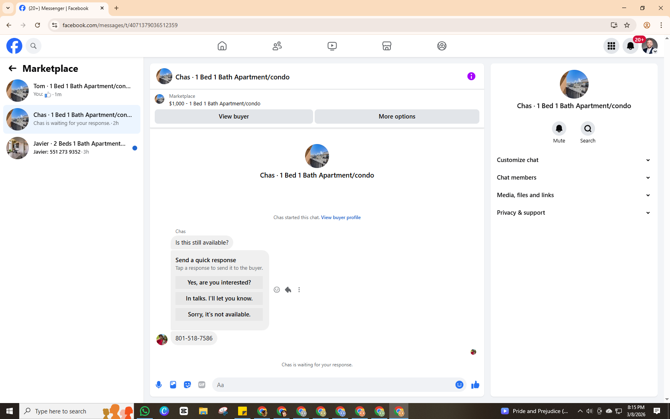Reply to the message using reply arrow
670x419 pixels.
coord(288,290)
